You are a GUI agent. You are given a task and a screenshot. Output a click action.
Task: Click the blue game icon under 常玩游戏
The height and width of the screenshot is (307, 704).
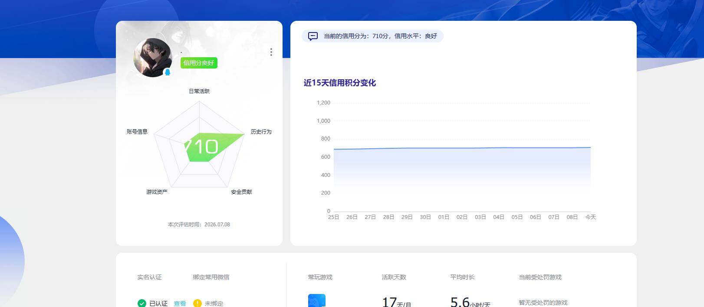pos(317,300)
